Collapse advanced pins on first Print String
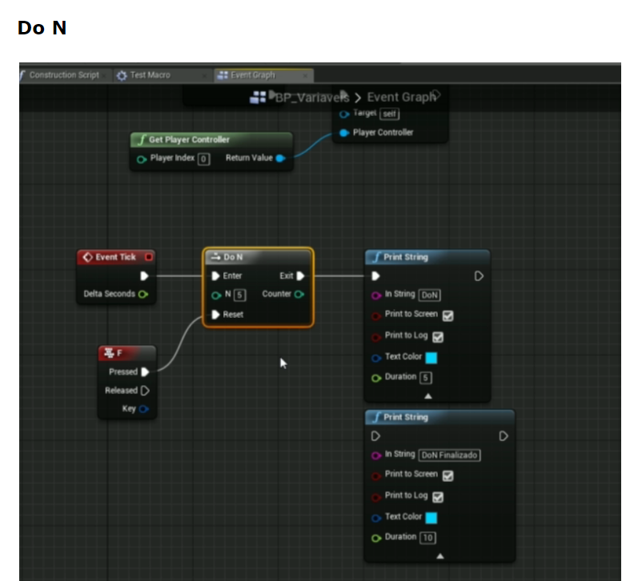Screen dimensions: 638x581 point(428,396)
